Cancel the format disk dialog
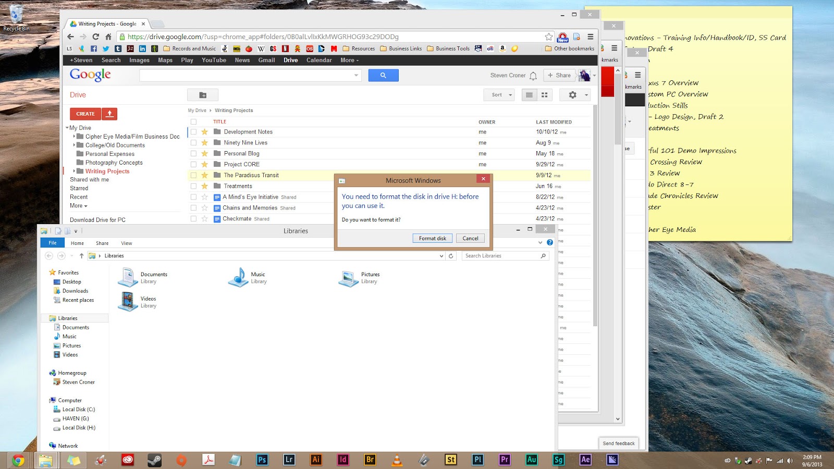The height and width of the screenshot is (469, 834). click(x=470, y=238)
